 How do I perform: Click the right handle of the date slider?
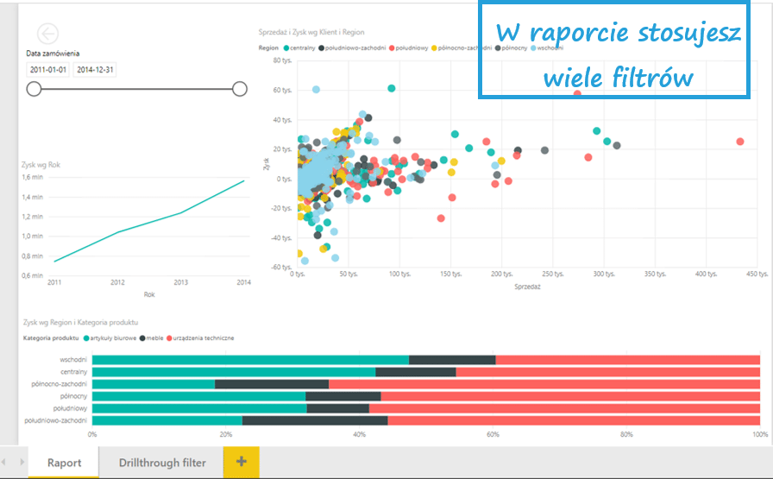coord(240,88)
